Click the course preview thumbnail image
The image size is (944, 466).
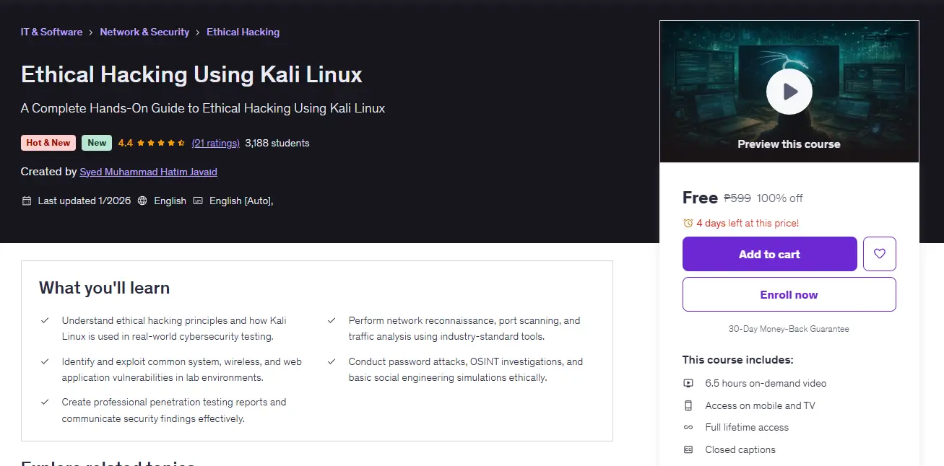tap(789, 92)
